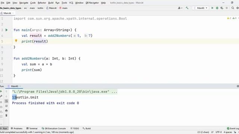Open the File menu

pyautogui.click(x=3, y=3)
